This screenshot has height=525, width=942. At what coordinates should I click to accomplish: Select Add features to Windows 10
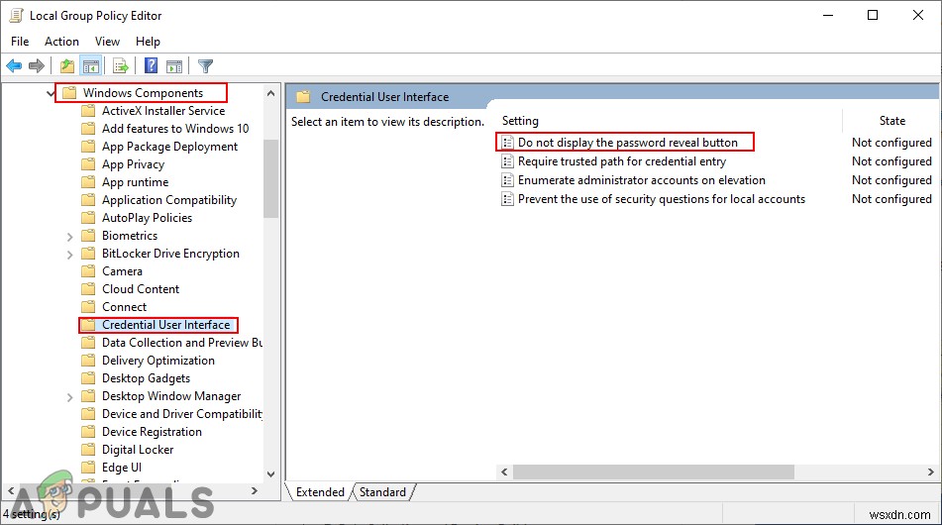(174, 129)
